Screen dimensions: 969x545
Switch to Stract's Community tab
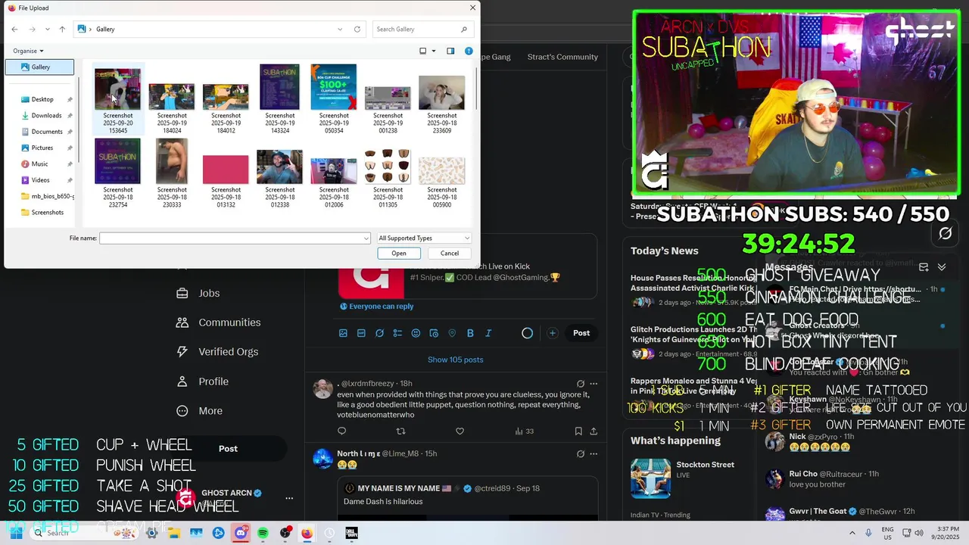tap(562, 57)
